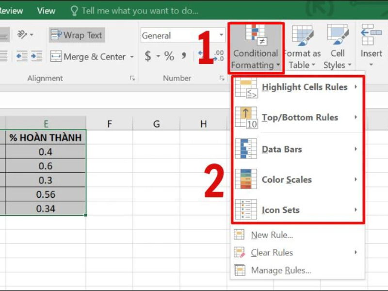
Task: Open the Conditional Formatting menu
Action: tap(256, 48)
